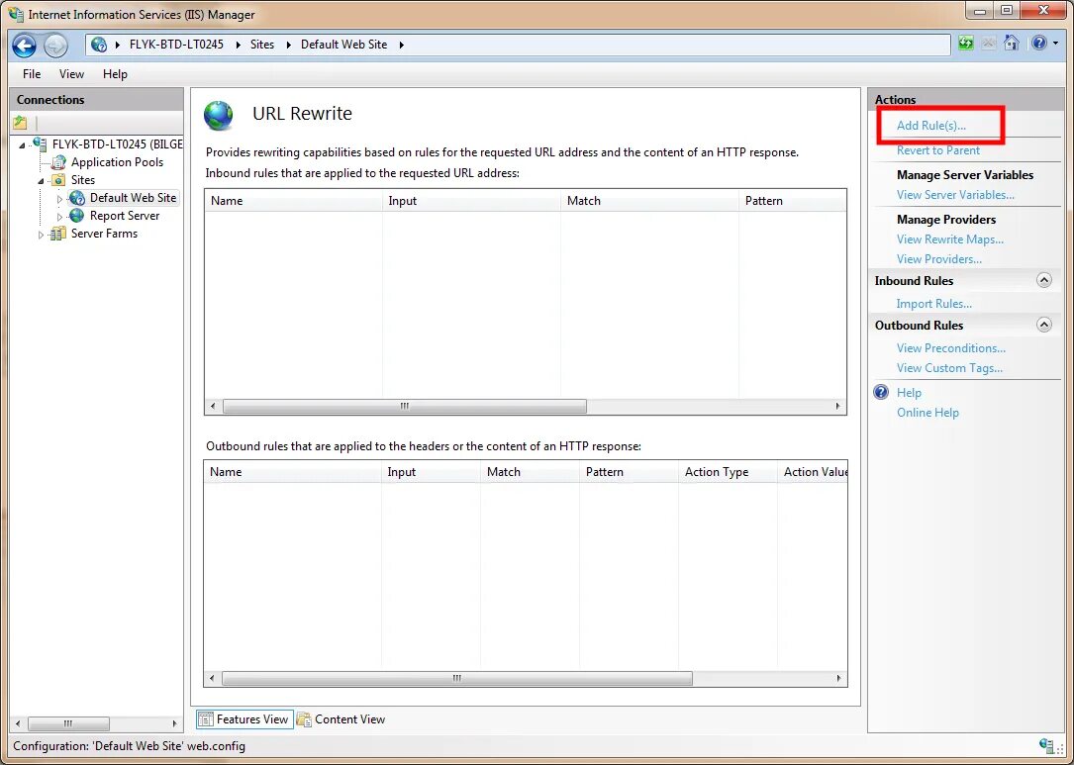The width and height of the screenshot is (1074, 765).
Task: Switch to Content View tab
Action: pos(342,719)
